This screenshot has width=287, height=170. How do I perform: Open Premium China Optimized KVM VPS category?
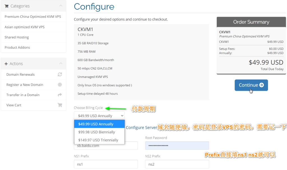(33, 17)
